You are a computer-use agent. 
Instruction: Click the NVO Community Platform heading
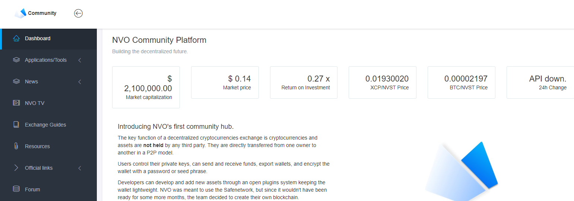159,40
